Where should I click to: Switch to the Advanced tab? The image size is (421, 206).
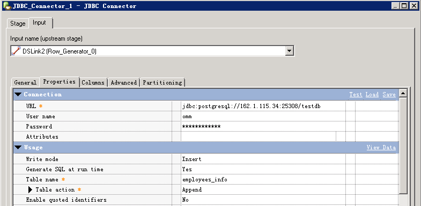click(124, 82)
